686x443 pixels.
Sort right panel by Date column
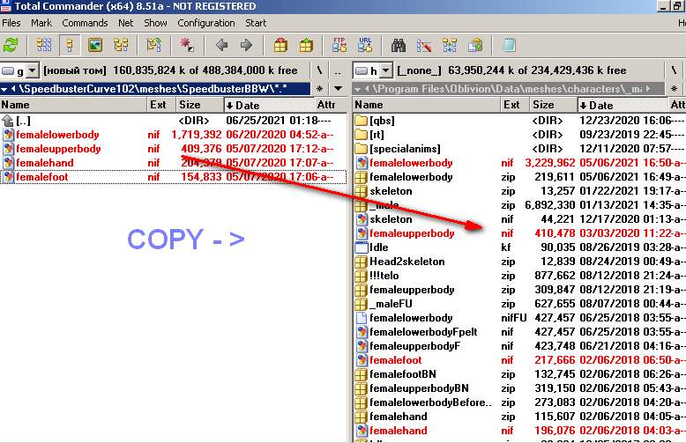[623, 105]
